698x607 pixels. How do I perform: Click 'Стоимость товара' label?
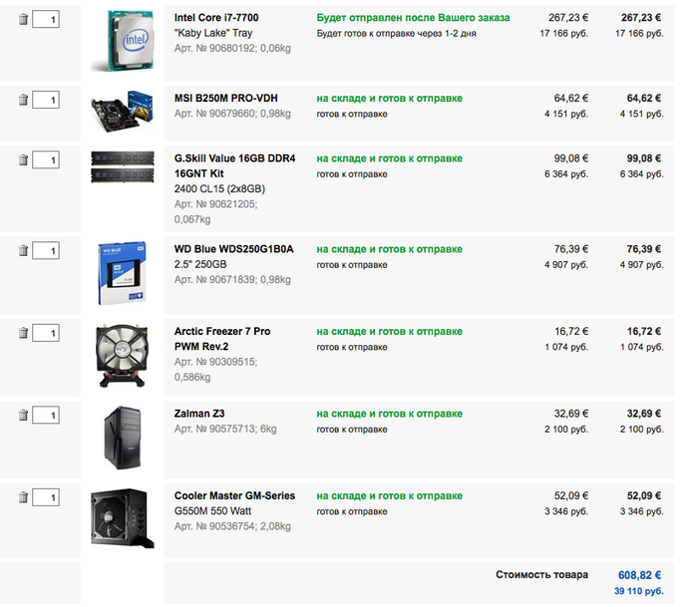coord(541,574)
